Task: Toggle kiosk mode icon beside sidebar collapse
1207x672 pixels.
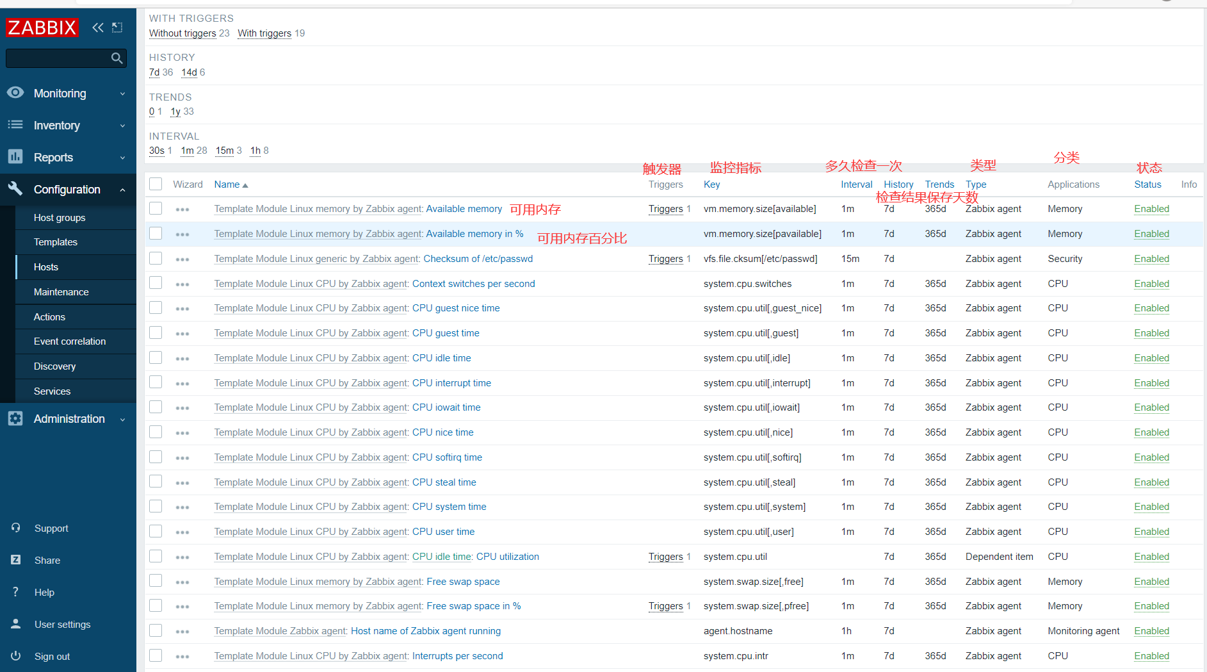Action: 117,28
